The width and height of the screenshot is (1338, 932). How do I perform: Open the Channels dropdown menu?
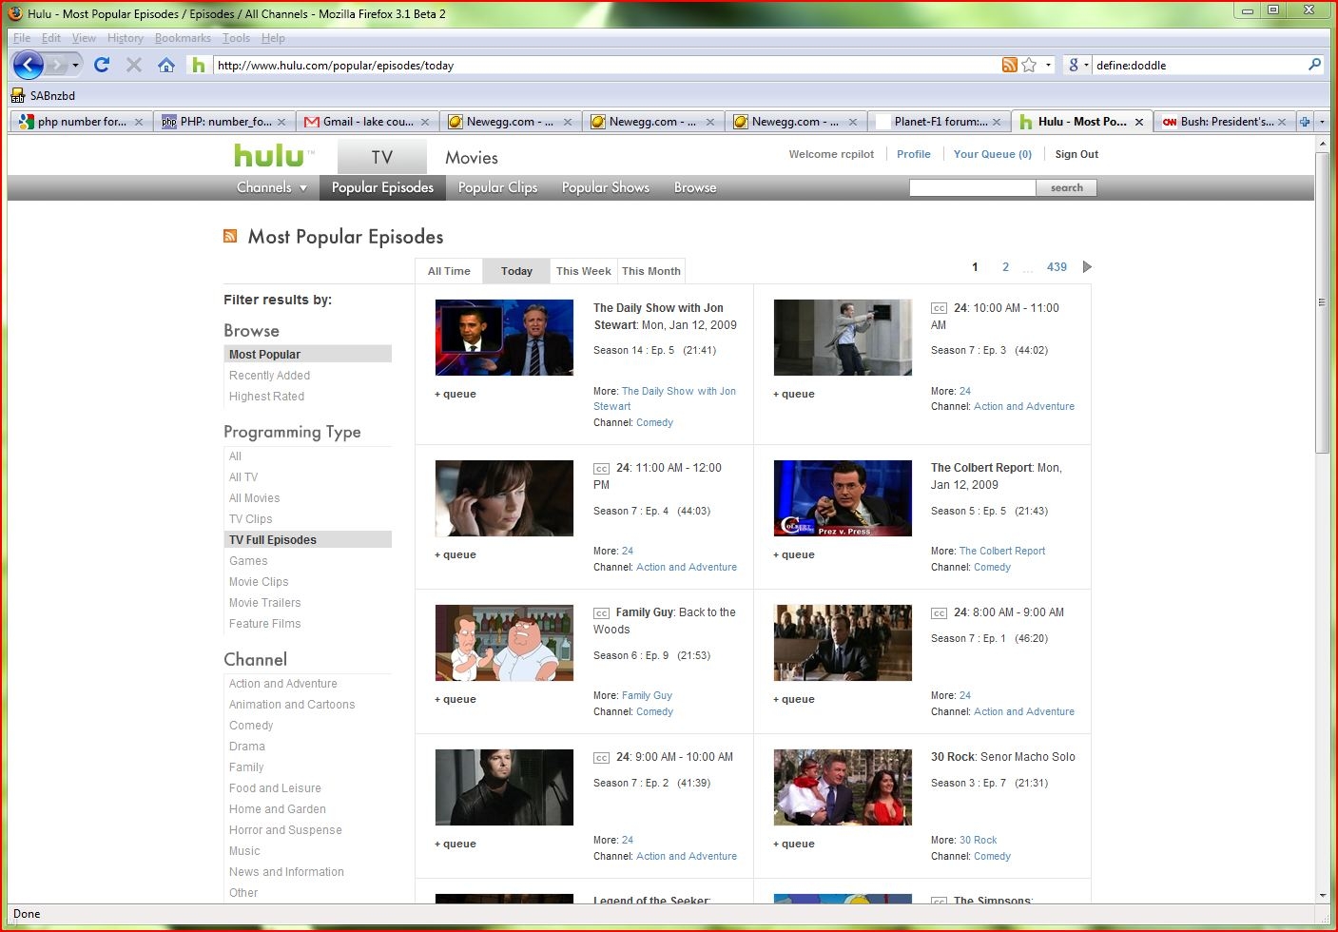click(x=271, y=187)
